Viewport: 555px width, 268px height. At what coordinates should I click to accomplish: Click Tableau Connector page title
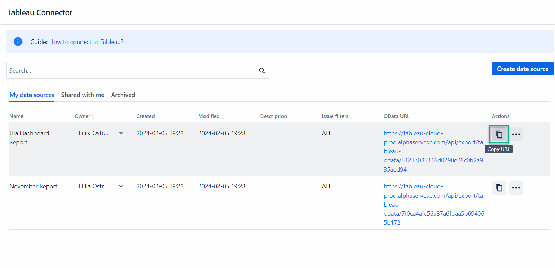[40, 12]
